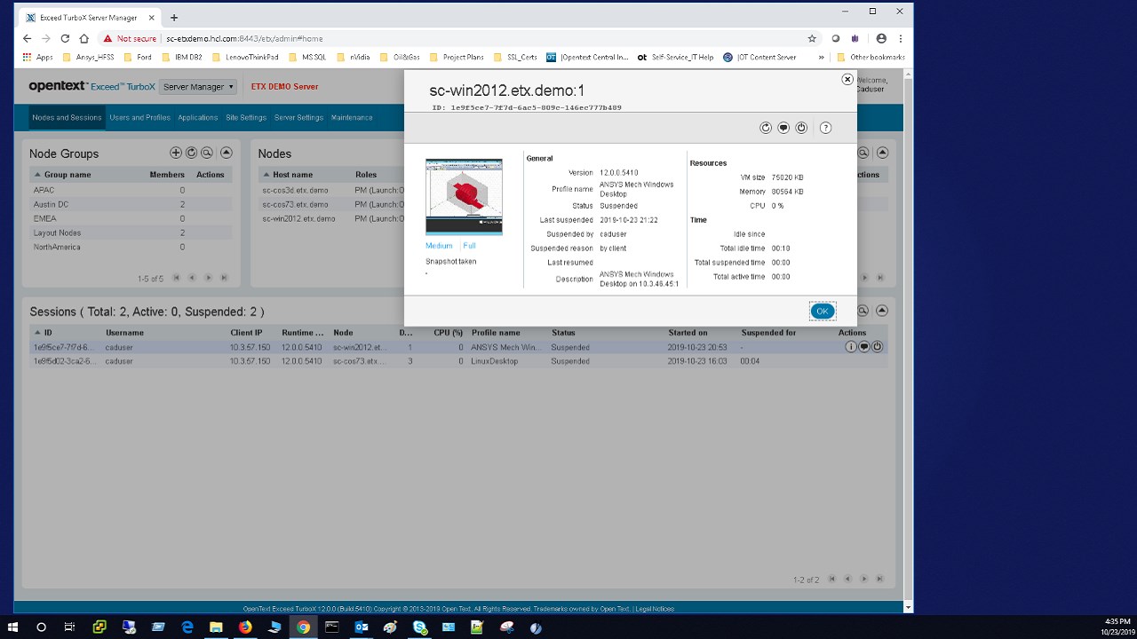Switch to the Maintenance tab
Image resolution: width=1137 pixels, height=639 pixels.
point(352,117)
